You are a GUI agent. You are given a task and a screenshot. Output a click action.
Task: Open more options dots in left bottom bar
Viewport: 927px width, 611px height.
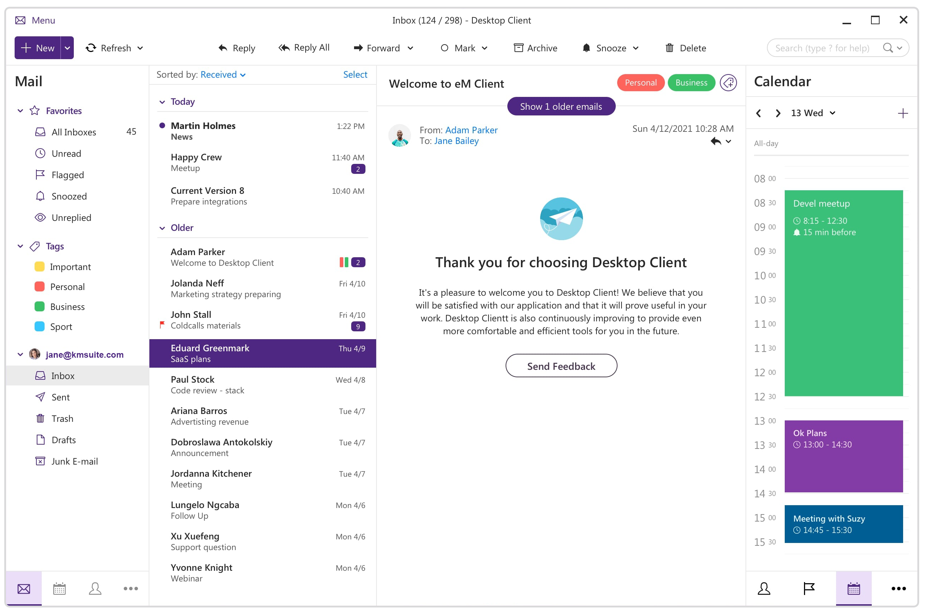pos(130,589)
